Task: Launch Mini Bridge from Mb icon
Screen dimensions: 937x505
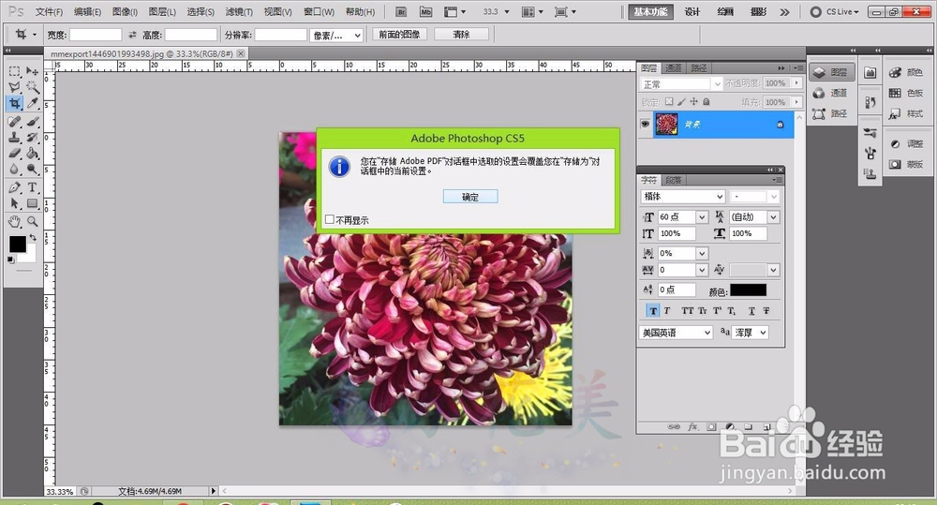Action: tap(425, 11)
